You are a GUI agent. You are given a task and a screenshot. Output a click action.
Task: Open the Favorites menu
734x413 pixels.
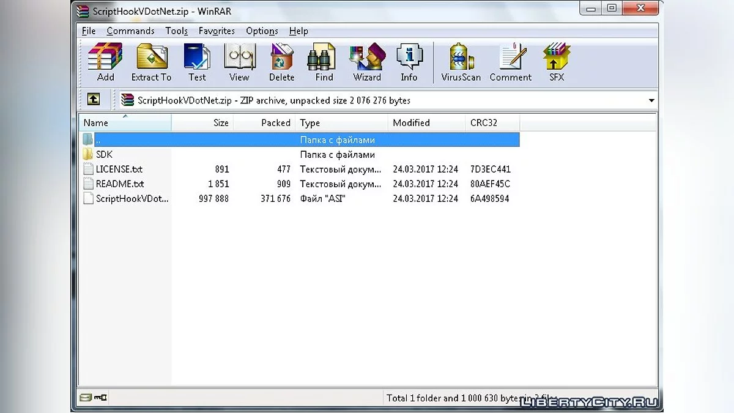(x=217, y=31)
